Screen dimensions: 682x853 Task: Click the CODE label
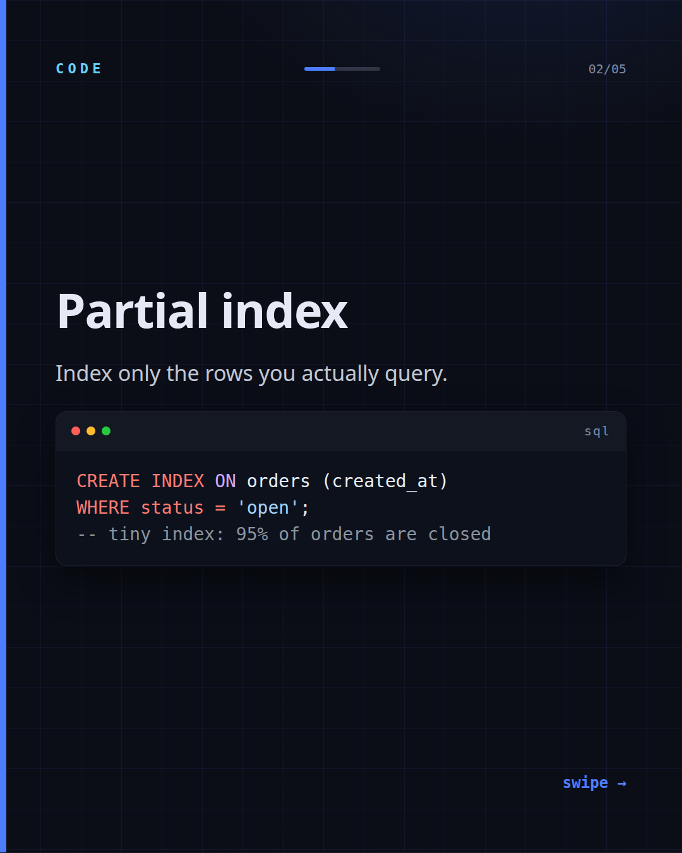[x=79, y=69]
